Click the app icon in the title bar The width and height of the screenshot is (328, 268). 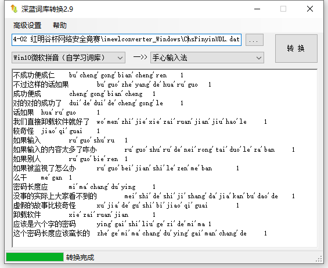coord(14,9)
